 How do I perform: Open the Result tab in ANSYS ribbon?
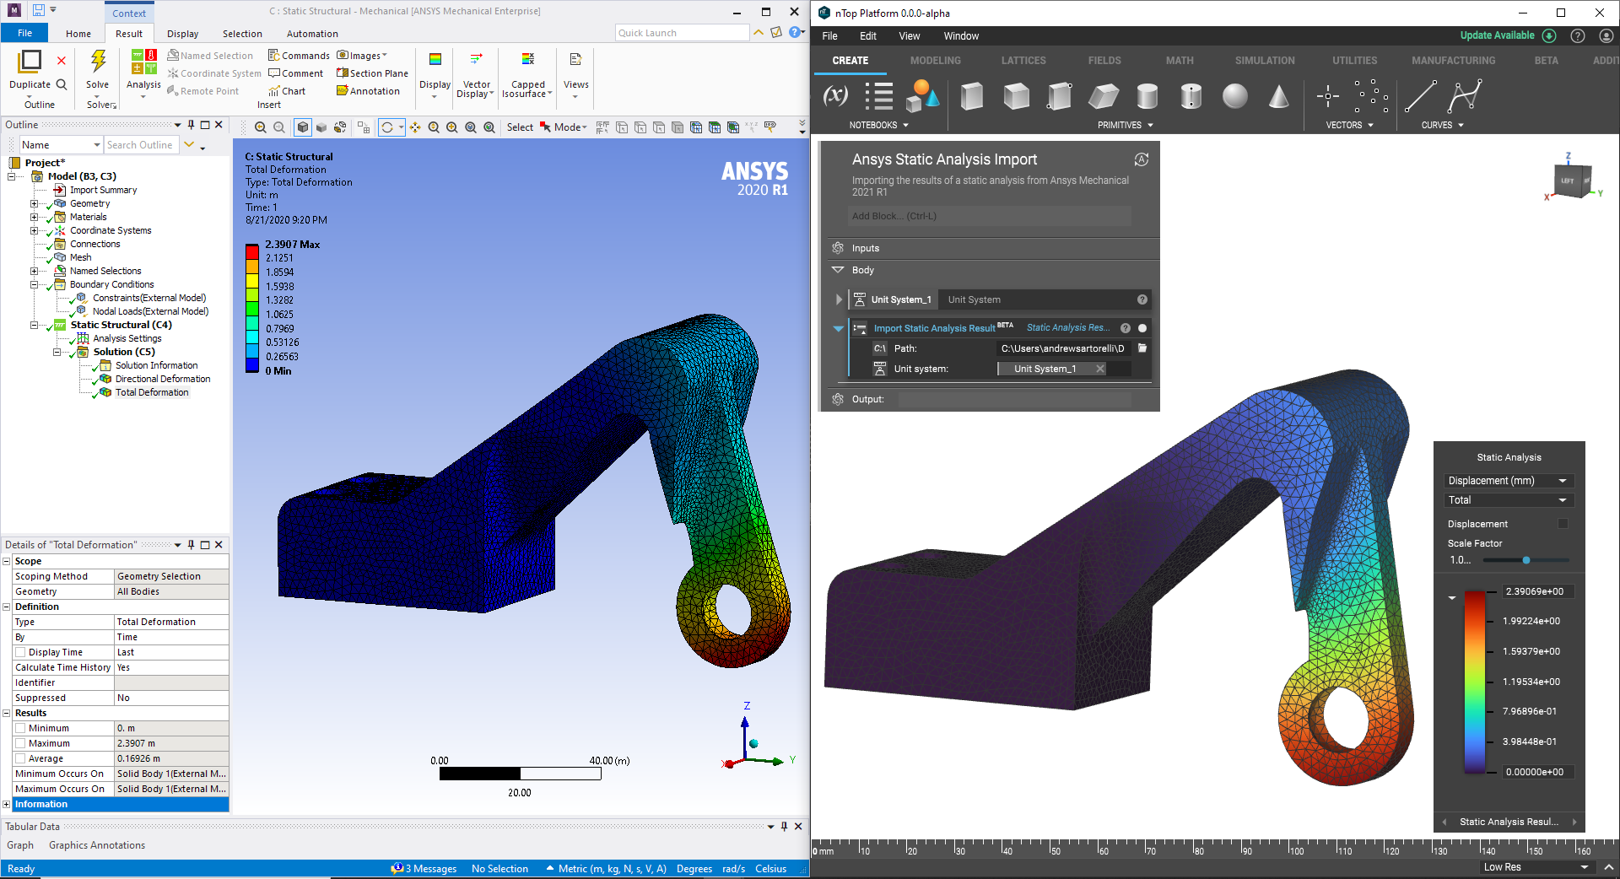(x=129, y=34)
